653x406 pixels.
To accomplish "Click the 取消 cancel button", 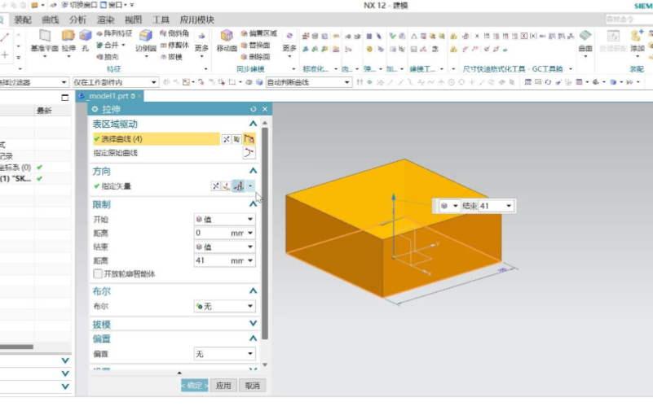I will [253, 386].
